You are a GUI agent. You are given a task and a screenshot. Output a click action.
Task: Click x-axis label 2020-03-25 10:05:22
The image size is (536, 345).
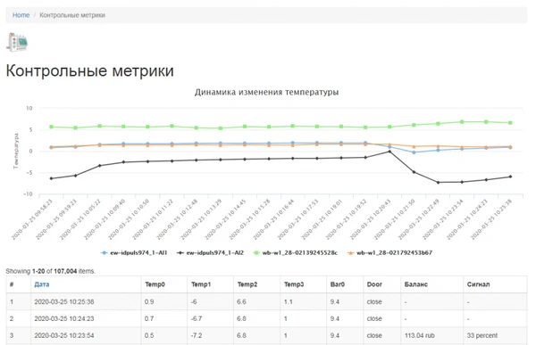80,219
